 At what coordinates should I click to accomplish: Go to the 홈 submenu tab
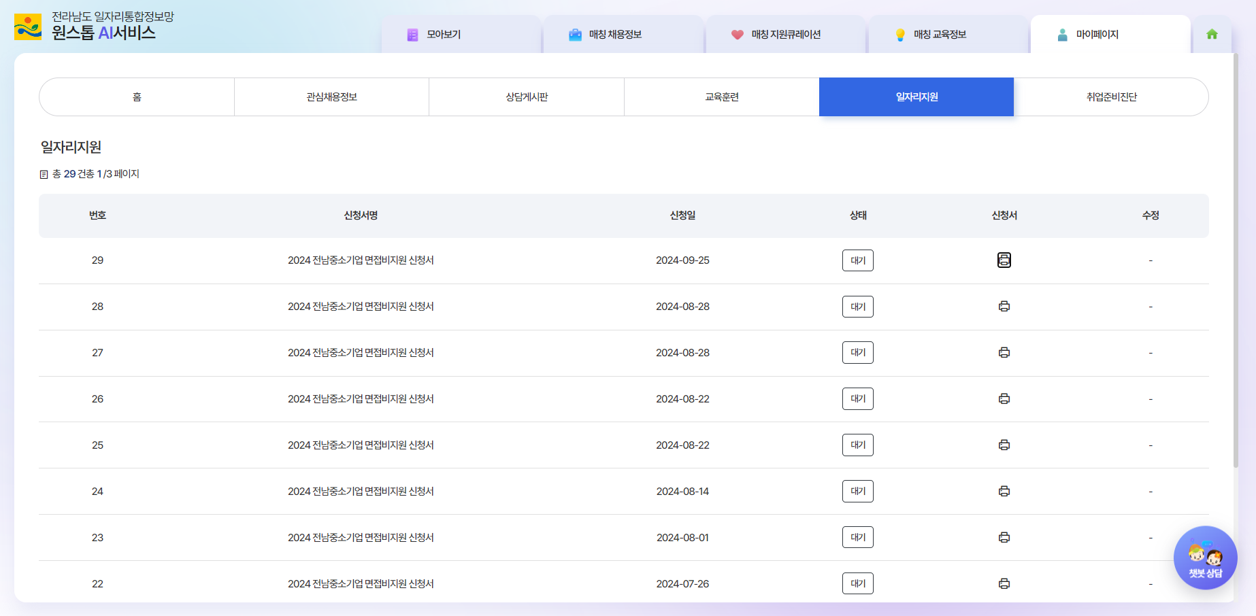137,97
